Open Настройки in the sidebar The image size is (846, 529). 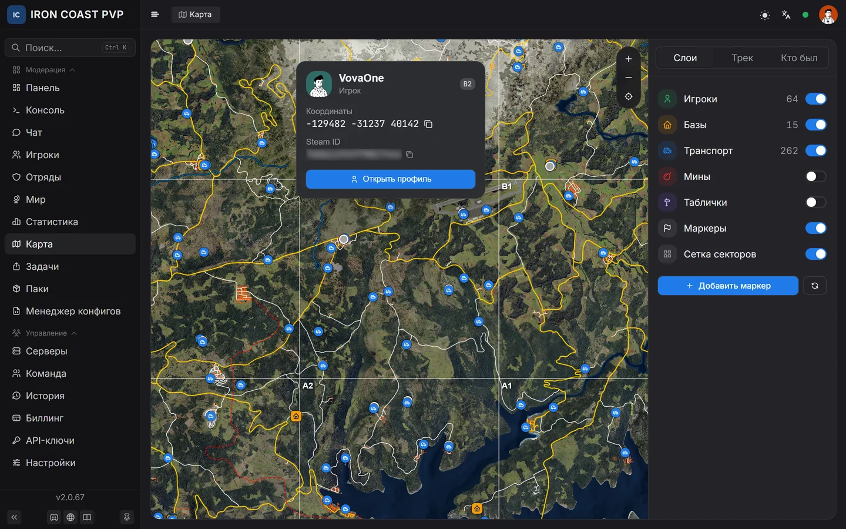[x=70, y=463]
